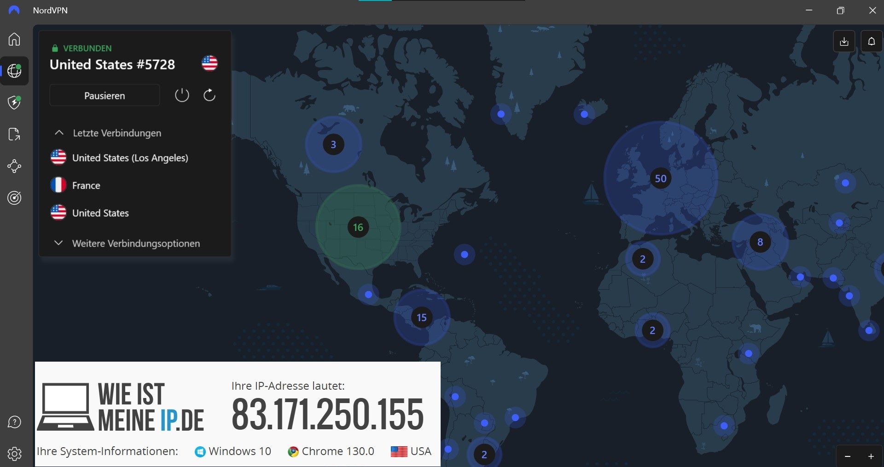Select United States recent connection entry
884x467 pixels.
pyautogui.click(x=90, y=213)
